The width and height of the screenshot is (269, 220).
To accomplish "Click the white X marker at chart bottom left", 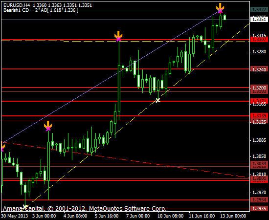I will pyautogui.click(x=25, y=207).
